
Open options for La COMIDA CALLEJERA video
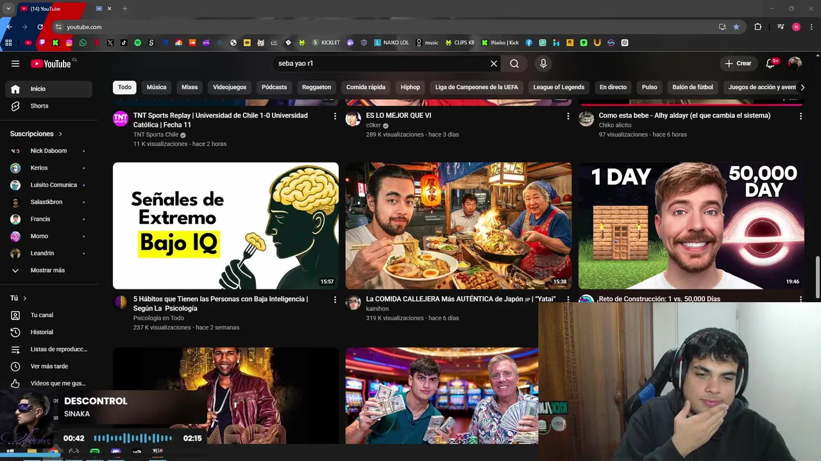click(x=568, y=299)
